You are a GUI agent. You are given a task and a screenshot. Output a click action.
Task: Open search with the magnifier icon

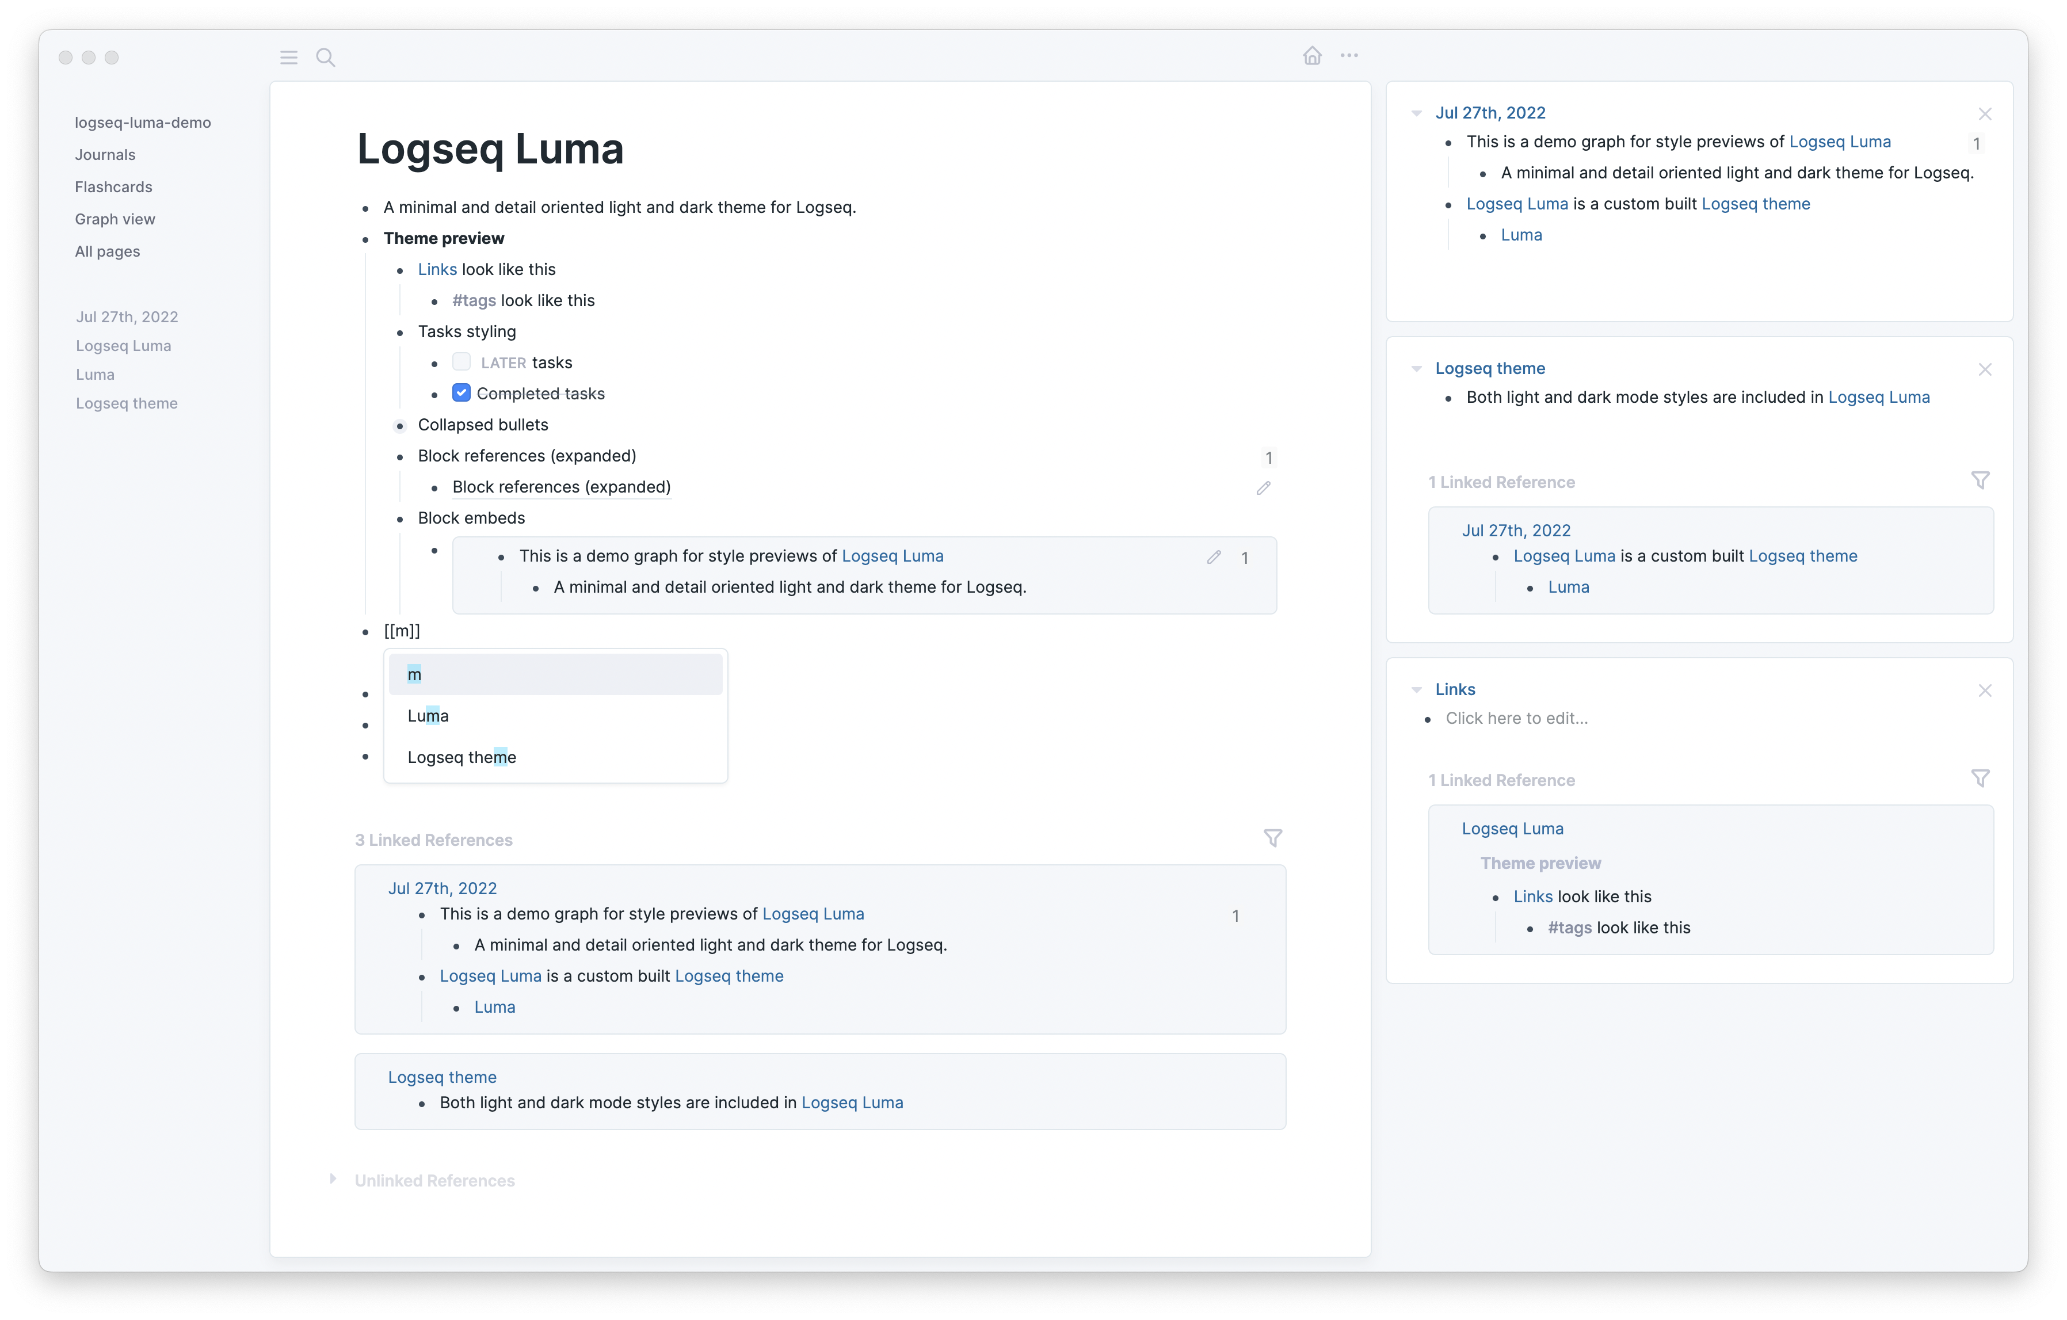tap(325, 58)
